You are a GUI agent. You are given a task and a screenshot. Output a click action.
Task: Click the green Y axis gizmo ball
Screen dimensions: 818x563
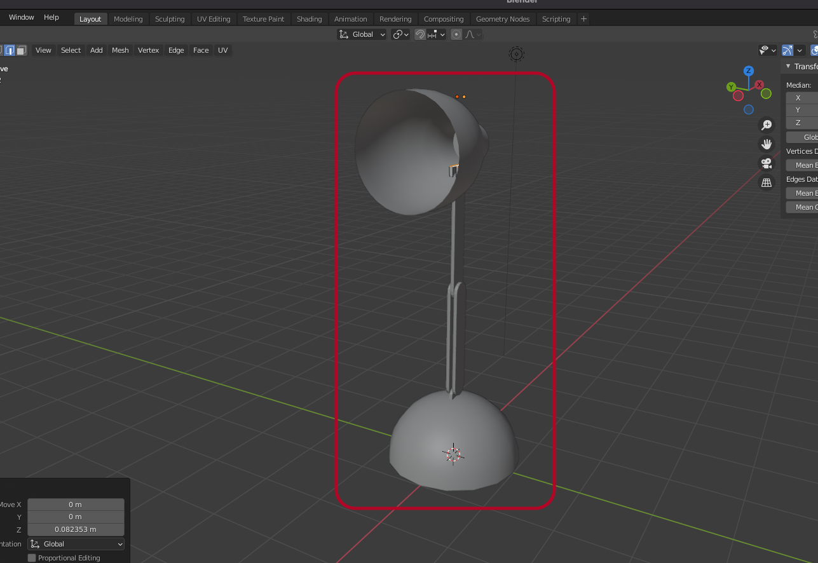[x=732, y=86]
